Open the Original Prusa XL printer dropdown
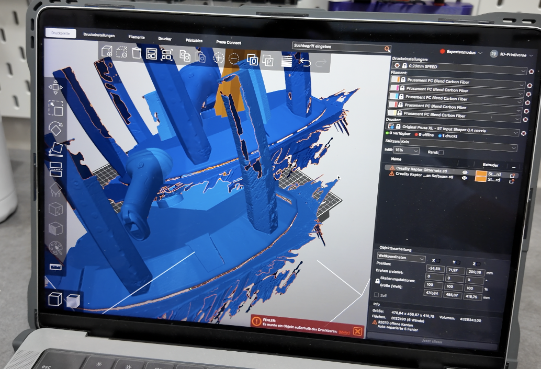 pyautogui.click(x=453, y=129)
